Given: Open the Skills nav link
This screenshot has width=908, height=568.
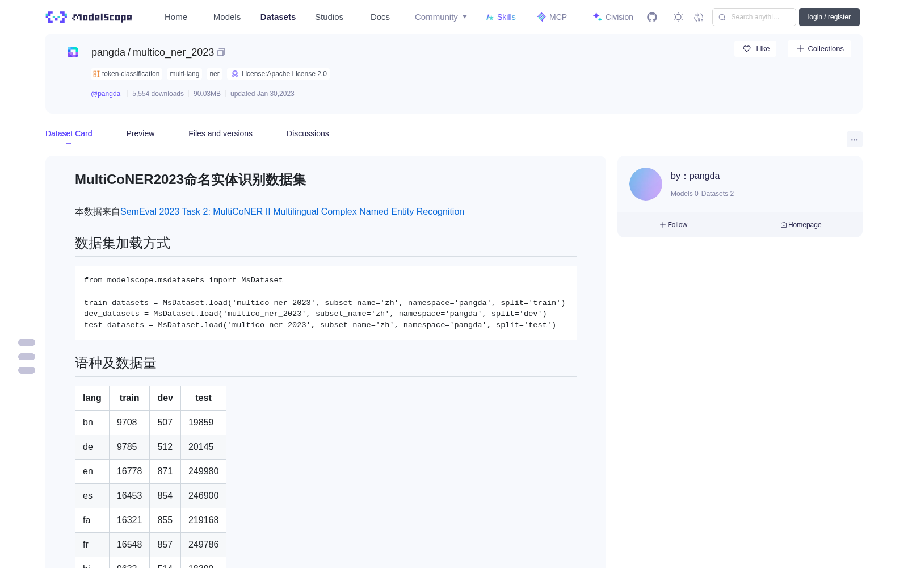Looking at the screenshot, I should (x=501, y=17).
